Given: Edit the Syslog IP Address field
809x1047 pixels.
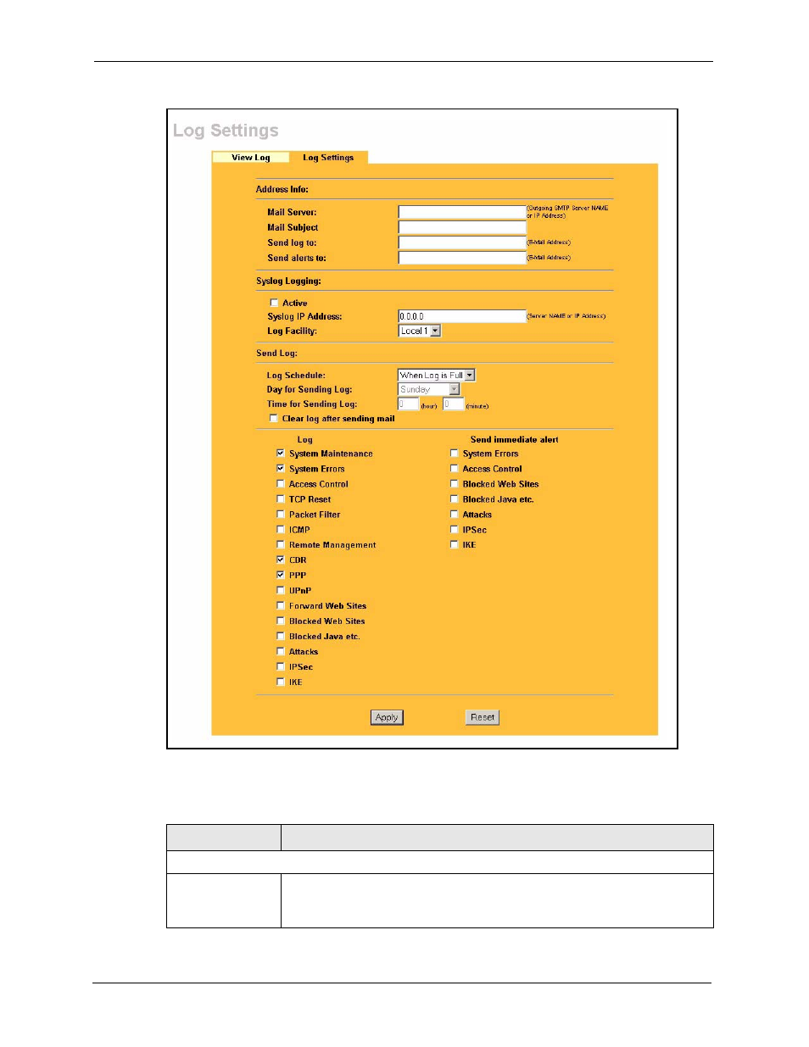Looking at the screenshot, I should click(462, 316).
